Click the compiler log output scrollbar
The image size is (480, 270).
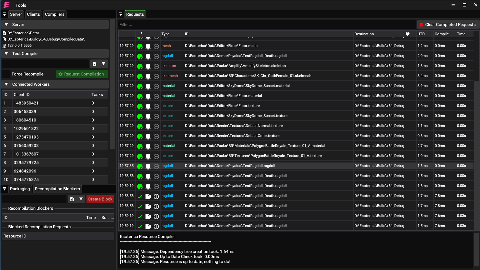pos(476,249)
